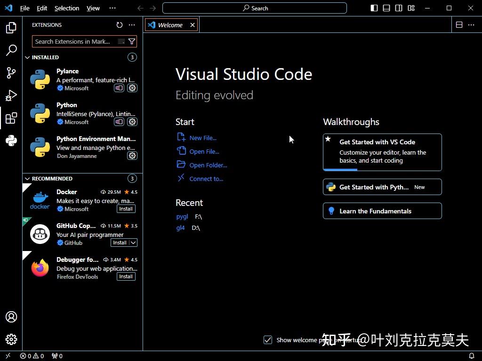Click Connect to link
482x361 pixels.
(206, 179)
